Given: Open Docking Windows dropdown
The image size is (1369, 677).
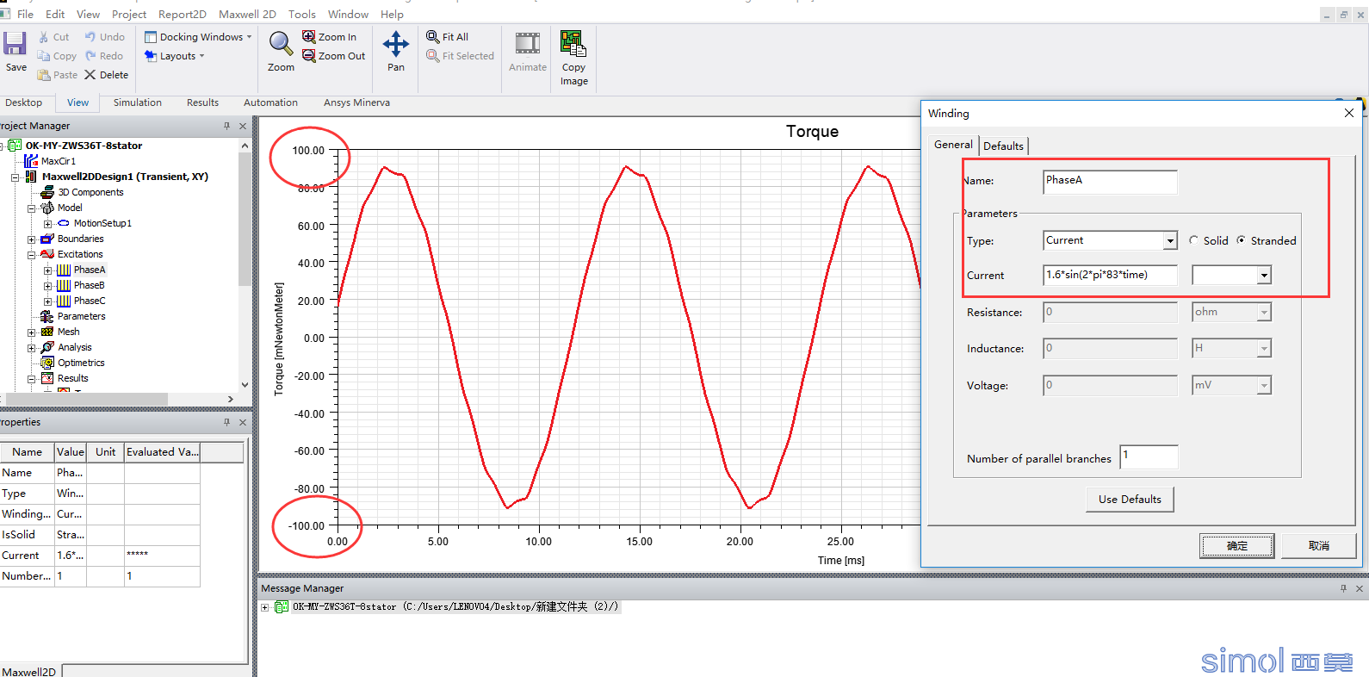Looking at the screenshot, I should pyautogui.click(x=198, y=37).
